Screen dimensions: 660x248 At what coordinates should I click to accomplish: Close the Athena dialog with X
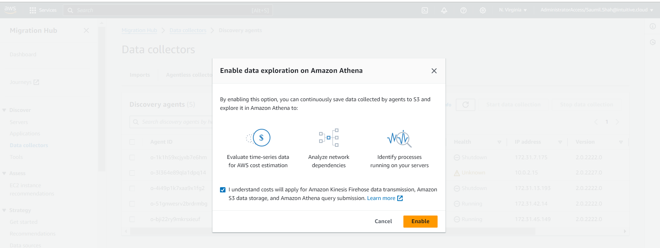[x=434, y=71]
